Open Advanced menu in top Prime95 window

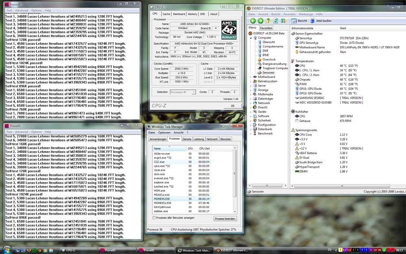[22, 11]
